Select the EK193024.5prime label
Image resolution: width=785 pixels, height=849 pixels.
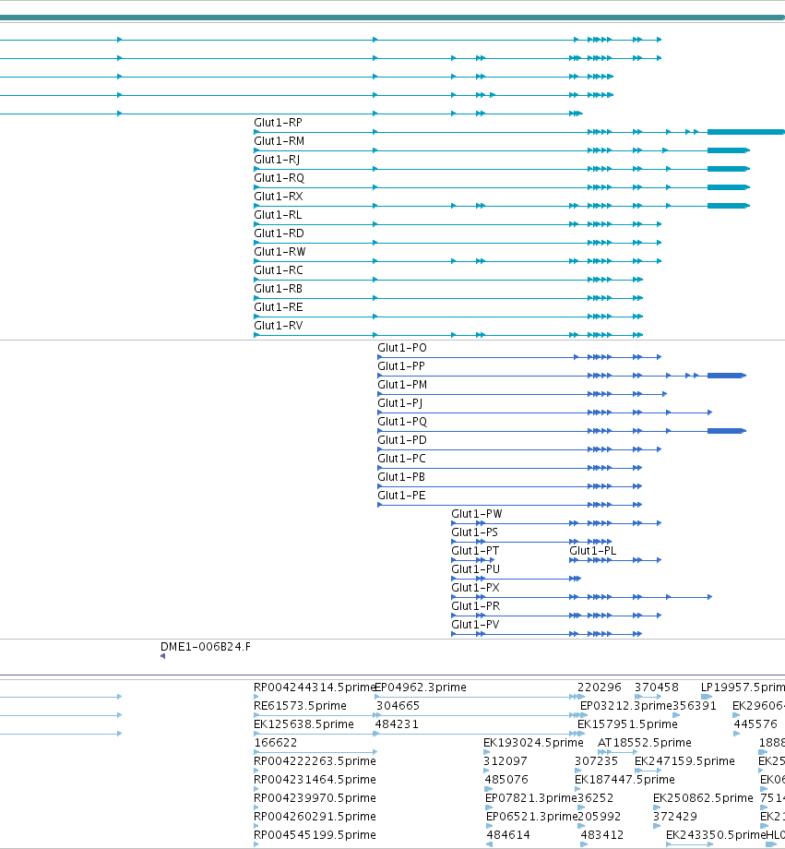pos(533,742)
